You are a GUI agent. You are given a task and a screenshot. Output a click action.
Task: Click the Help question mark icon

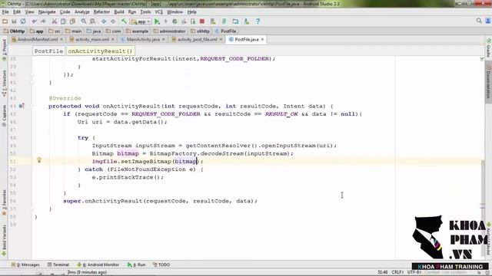(258, 21)
